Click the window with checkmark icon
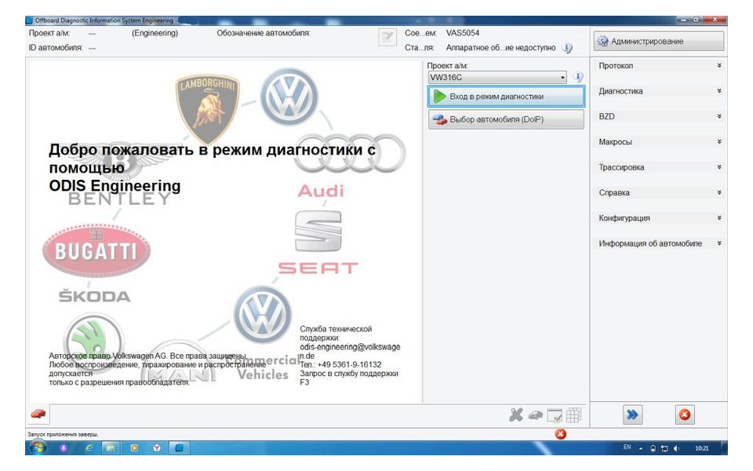This screenshot has width=753, height=471. pyautogui.click(x=555, y=415)
